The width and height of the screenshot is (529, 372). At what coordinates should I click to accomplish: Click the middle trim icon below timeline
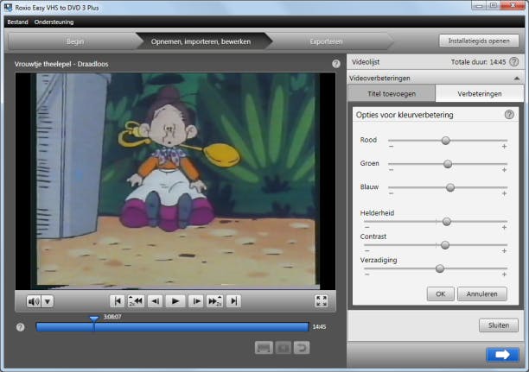[x=283, y=348]
